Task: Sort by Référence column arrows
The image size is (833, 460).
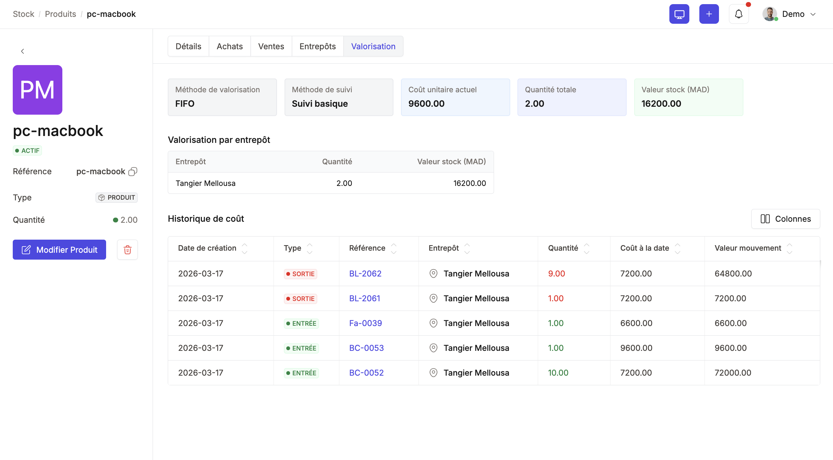Action: (x=394, y=248)
